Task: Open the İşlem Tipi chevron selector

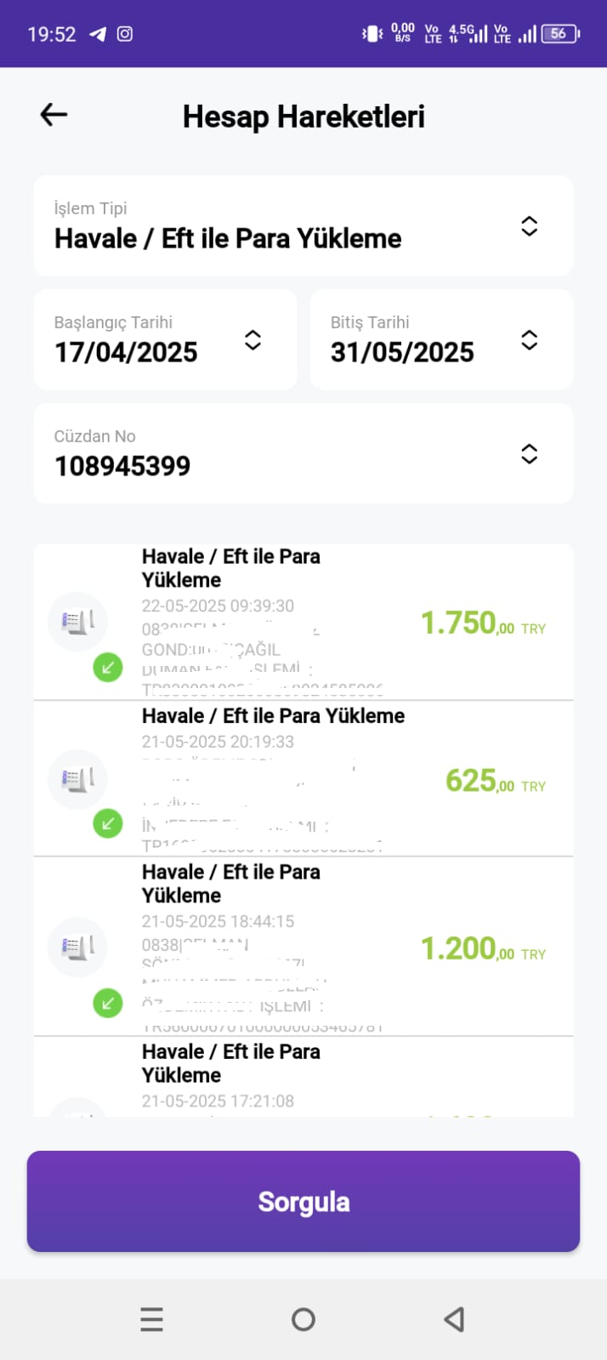Action: click(x=529, y=226)
